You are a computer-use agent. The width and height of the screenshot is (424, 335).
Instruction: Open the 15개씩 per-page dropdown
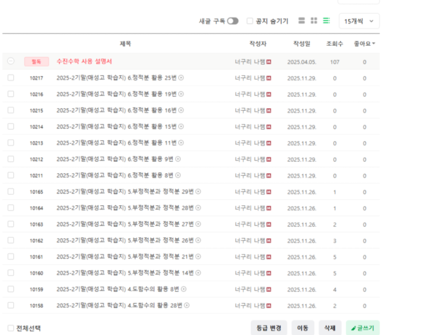[359, 21]
